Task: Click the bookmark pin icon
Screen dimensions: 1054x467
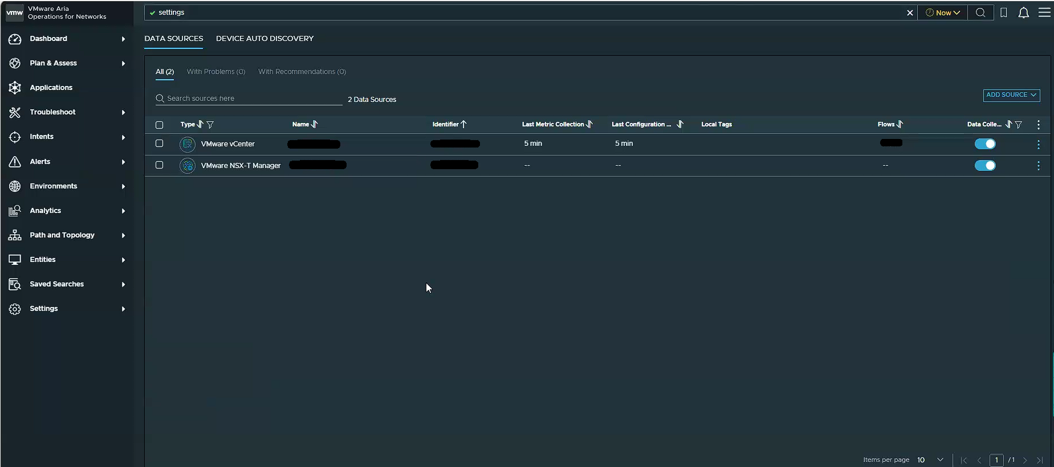Action: click(x=1004, y=13)
